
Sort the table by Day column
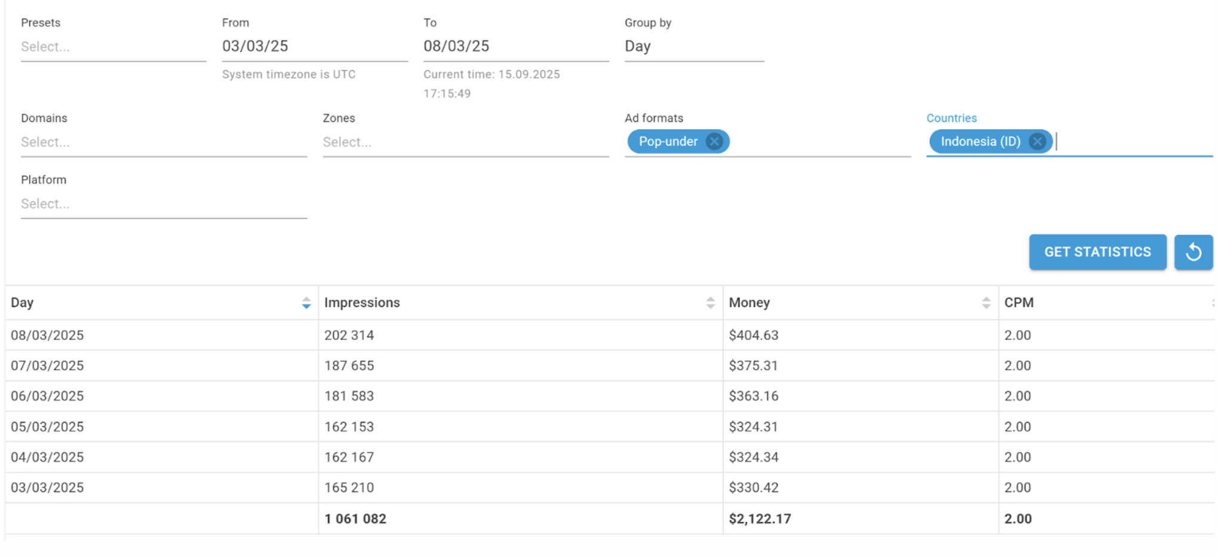click(x=306, y=303)
